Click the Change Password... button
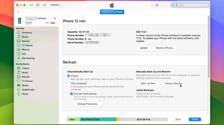The height and width of the screenshot is (125, 224). (88, 104)
